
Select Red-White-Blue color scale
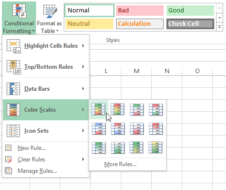coord(118,128)
